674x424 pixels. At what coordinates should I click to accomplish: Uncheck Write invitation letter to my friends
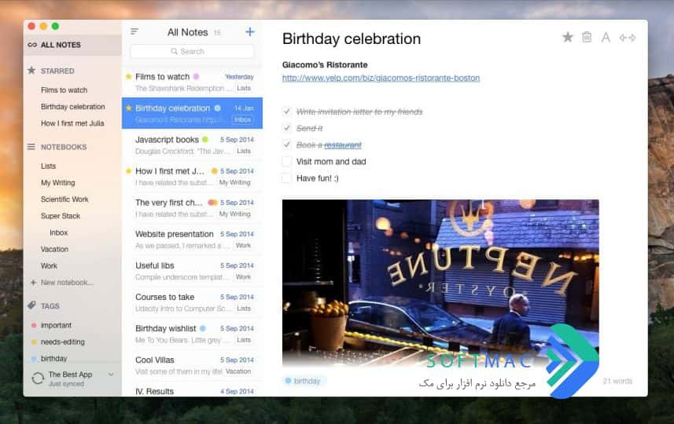(287, 111)
